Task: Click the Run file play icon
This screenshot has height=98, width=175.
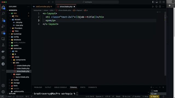Action: click(153, 7)
